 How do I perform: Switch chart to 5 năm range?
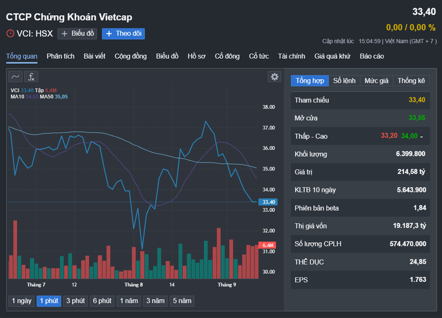182,301
